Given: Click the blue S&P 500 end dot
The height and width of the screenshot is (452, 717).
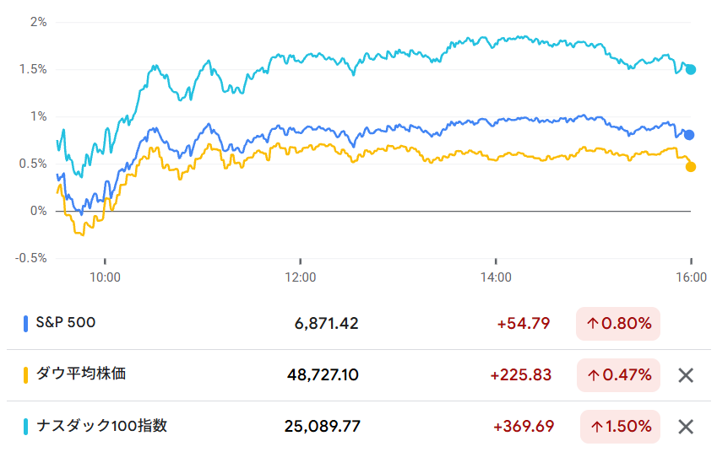Looking at the screenshot, I should [690, 135].
